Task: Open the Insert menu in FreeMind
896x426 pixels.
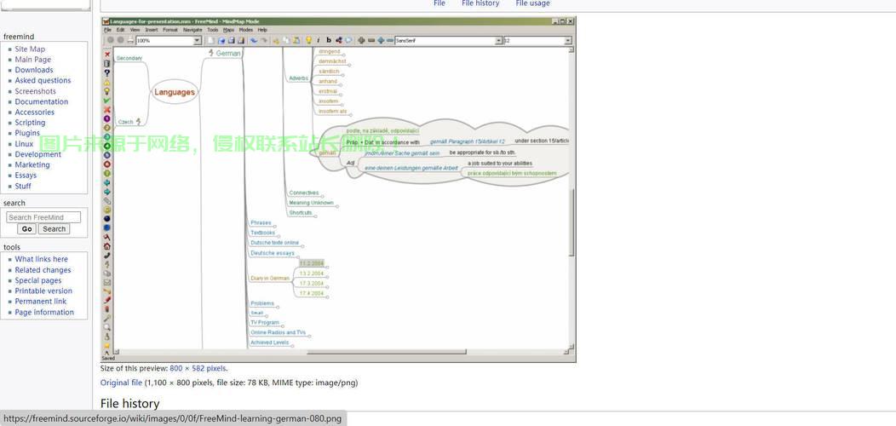Action: (x=152, y=30)
